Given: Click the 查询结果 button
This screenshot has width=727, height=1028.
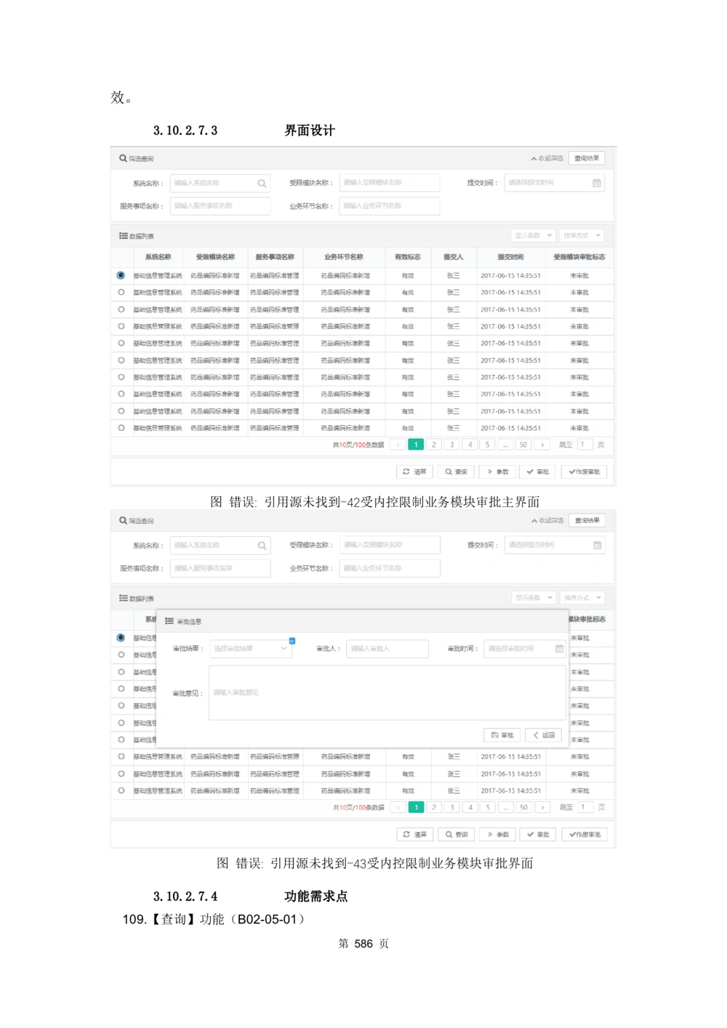Looking at the screenshot, I should point(587,157).
